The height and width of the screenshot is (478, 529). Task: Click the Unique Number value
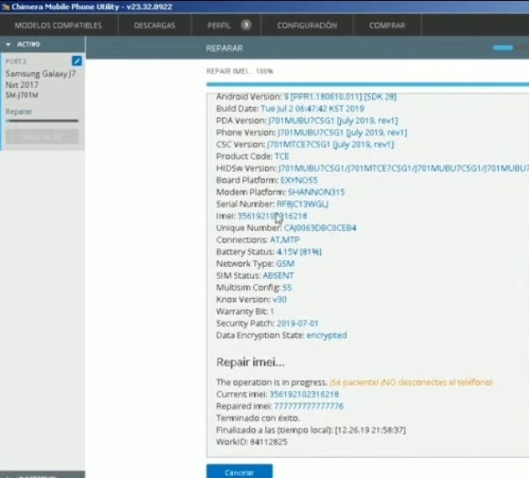[320, 228]
